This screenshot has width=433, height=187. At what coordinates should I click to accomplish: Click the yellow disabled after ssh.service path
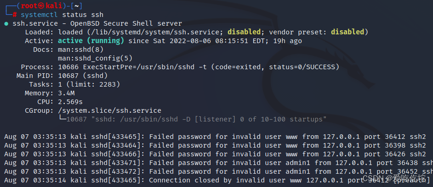[244, 32]
